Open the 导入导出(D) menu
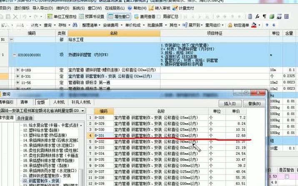This screenshot has height=186, width=298. (x=43, y=8)
